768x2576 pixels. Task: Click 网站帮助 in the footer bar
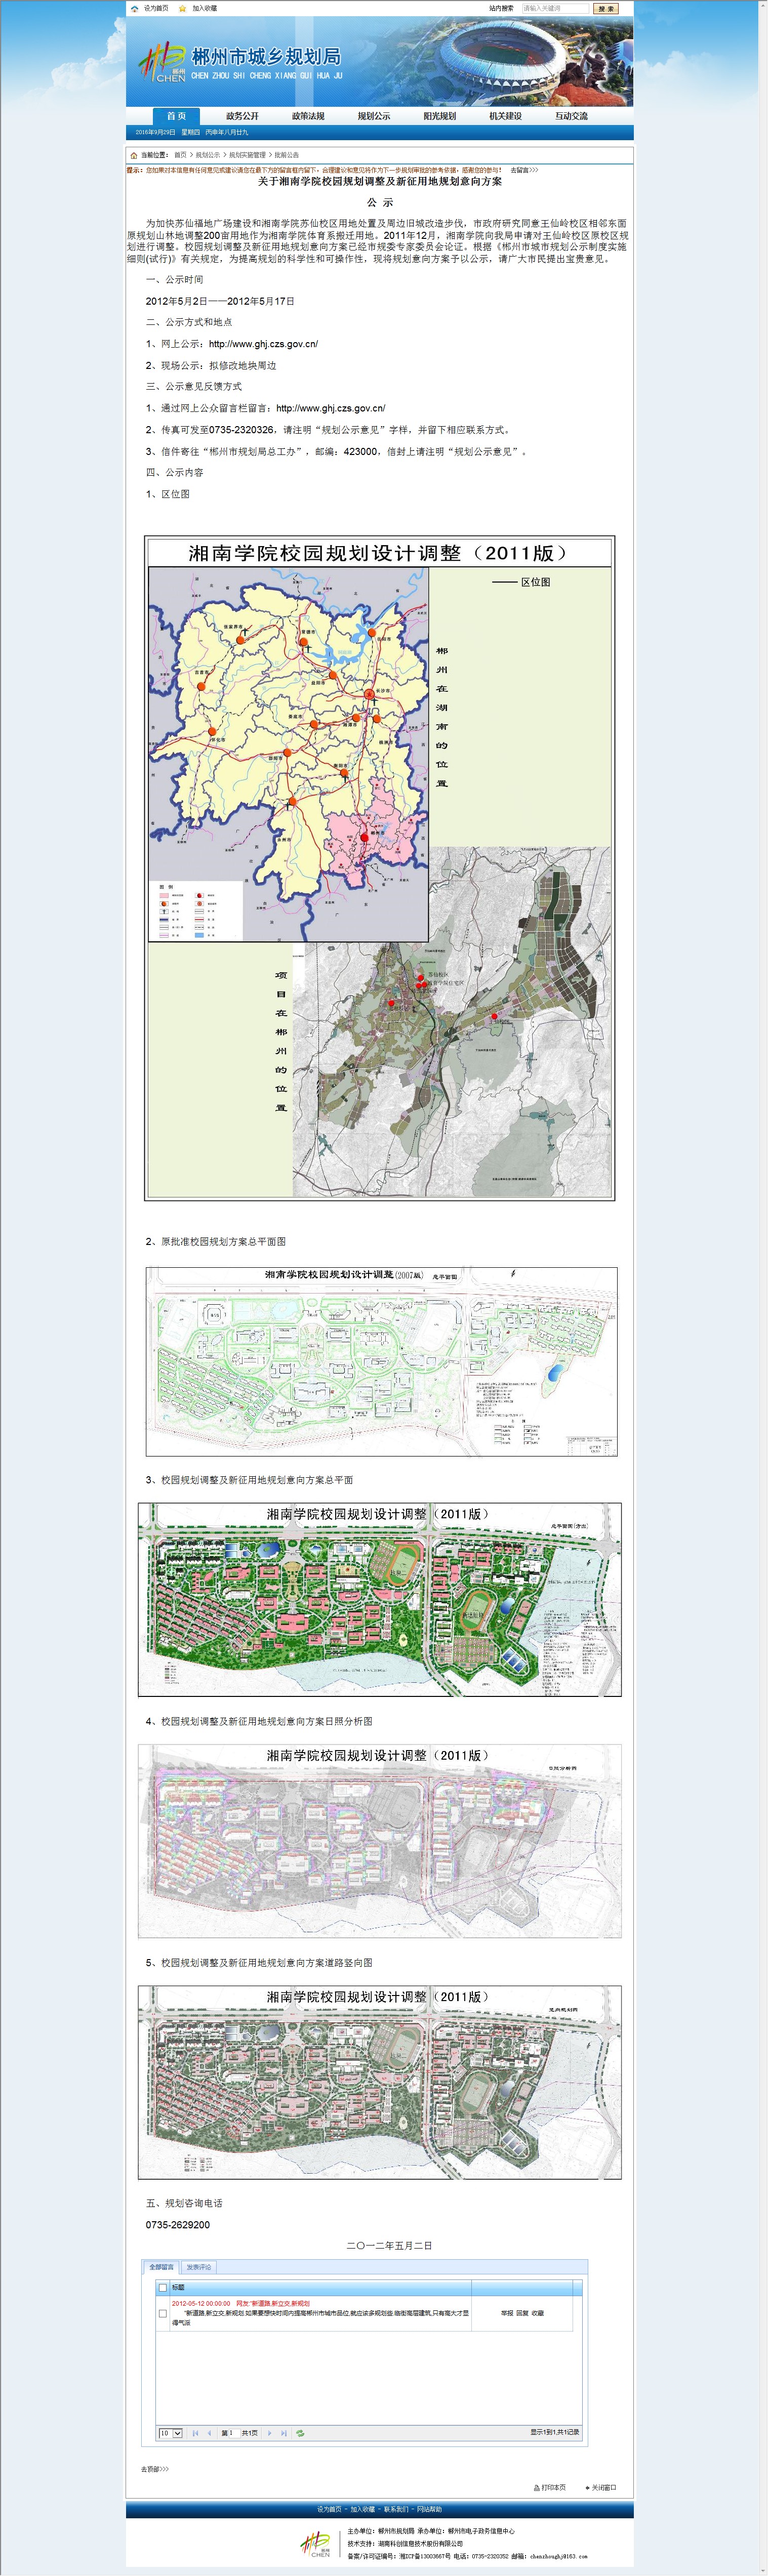tap(429, 2509)
